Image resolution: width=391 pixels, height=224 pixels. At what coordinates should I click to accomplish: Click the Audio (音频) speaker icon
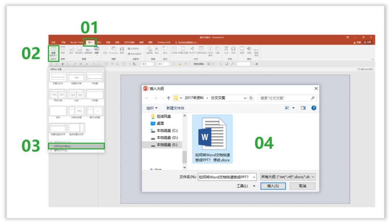point(249,50)
